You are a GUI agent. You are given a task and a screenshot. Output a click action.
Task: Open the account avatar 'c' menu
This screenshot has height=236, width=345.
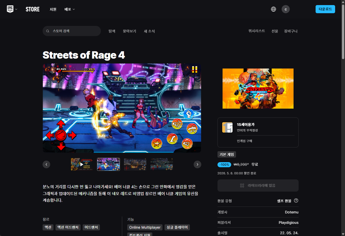pyautogui.click(x=286, y=9)
